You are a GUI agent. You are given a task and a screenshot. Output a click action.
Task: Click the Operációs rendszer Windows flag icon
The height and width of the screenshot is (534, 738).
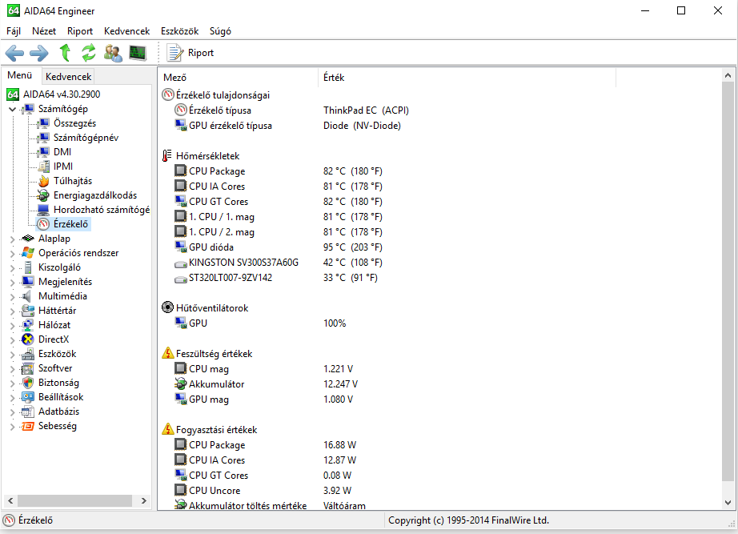click(x=28, y=253)
